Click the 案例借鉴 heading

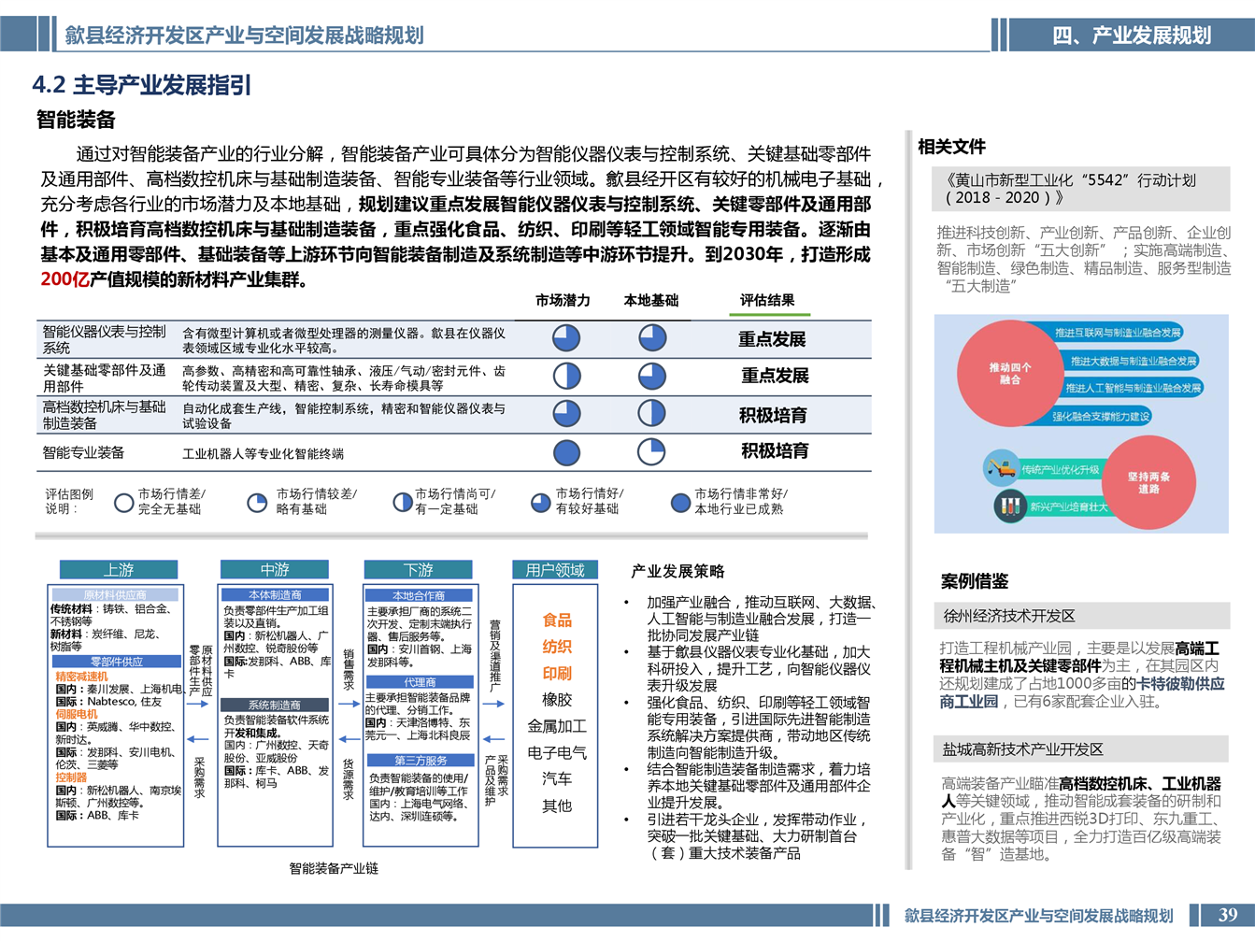(975, 581)
